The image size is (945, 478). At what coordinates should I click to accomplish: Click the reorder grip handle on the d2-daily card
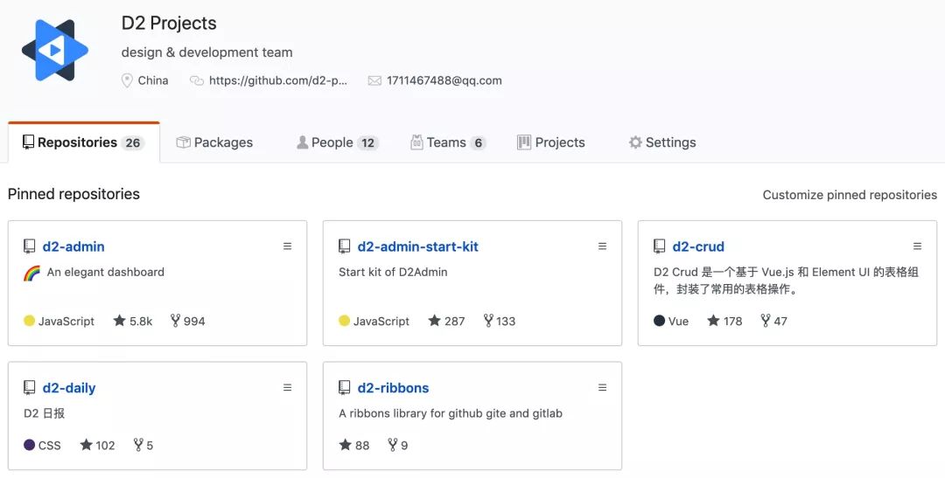[288, 388]
